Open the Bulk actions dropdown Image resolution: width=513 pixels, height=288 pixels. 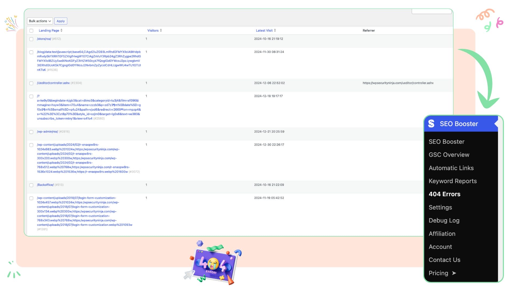click(x=40, y=21)
